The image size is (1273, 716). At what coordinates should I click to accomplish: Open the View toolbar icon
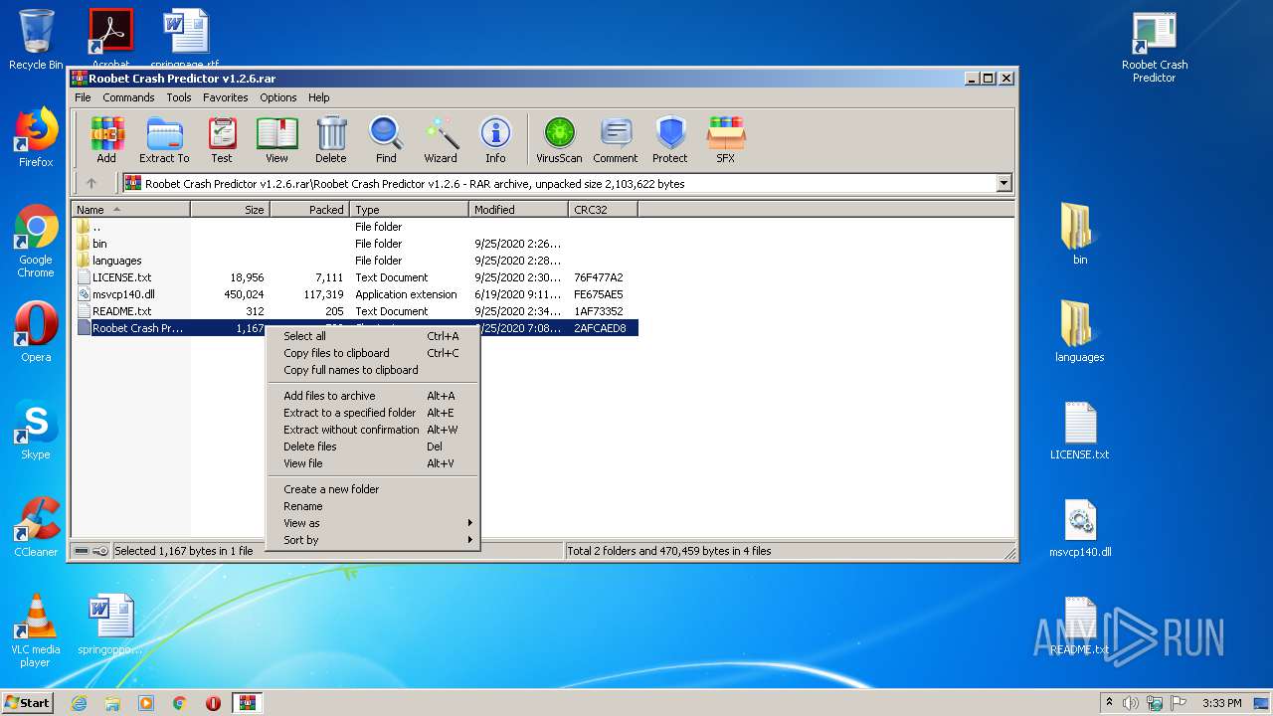coord(276,140)
